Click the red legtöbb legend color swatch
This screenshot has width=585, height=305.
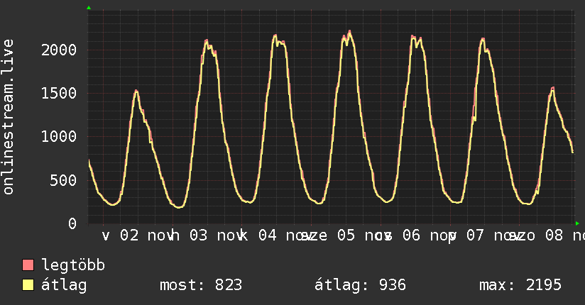click(28, 266)
